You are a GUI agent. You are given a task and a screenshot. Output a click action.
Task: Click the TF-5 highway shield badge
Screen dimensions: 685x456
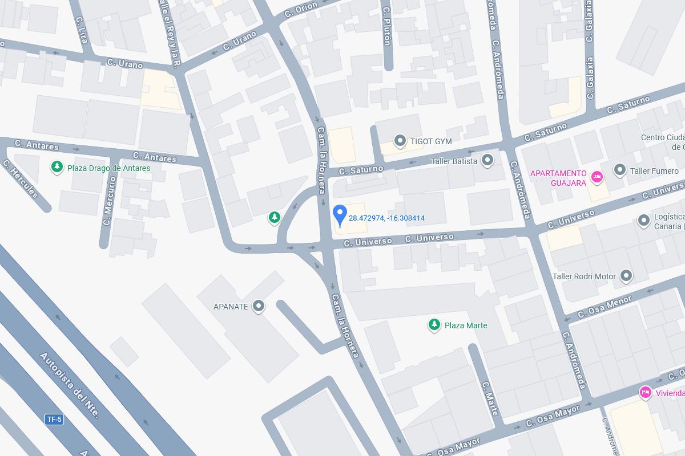pos(54,420)
